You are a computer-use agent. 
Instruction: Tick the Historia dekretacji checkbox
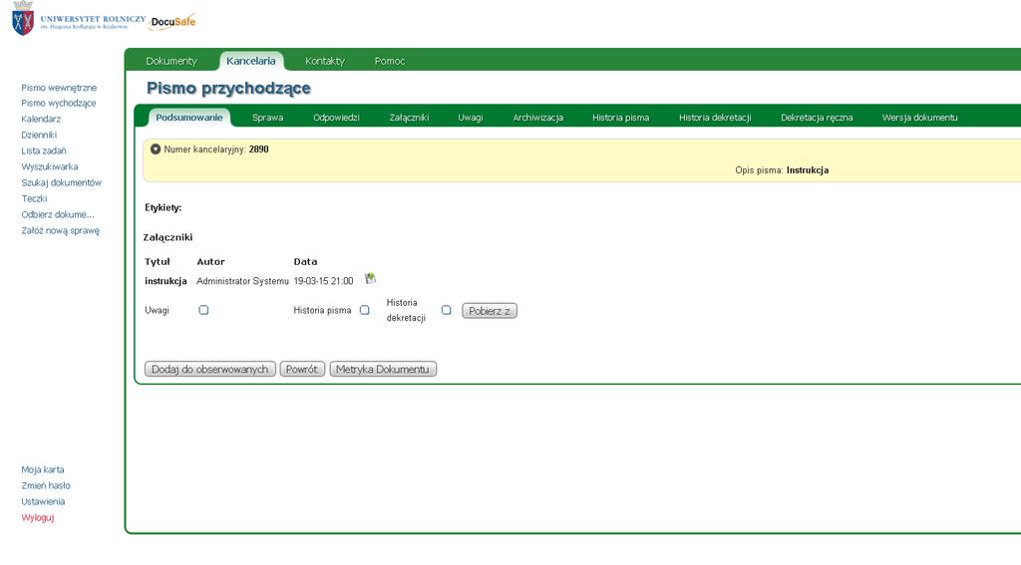point(446,311)
